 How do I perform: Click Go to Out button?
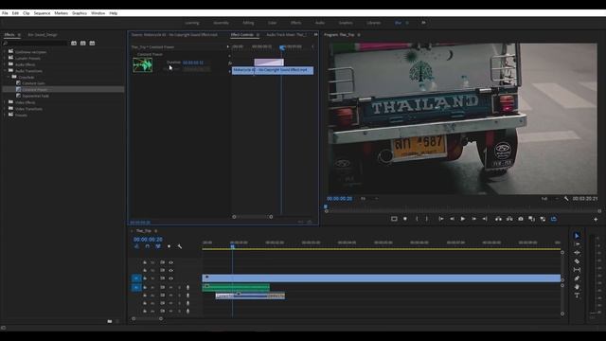(x=485, y=219)
